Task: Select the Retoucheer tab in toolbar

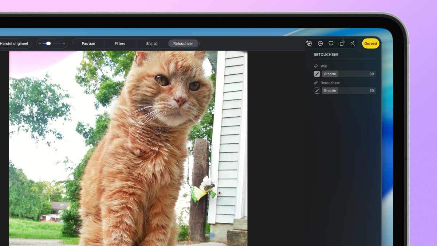Action: [x=183, y=43]
